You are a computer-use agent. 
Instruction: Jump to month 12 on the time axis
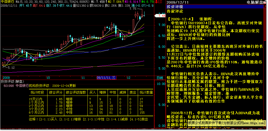tap(129, 78)
